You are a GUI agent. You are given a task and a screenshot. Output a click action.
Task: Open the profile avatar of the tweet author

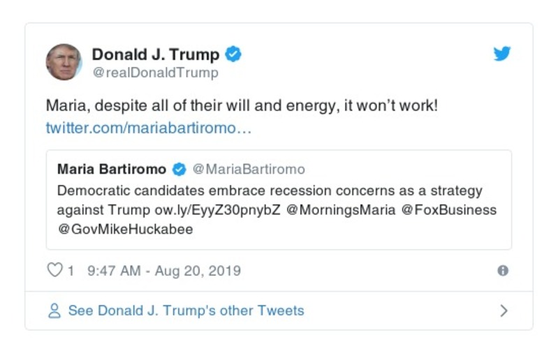(x=64, y=62)
